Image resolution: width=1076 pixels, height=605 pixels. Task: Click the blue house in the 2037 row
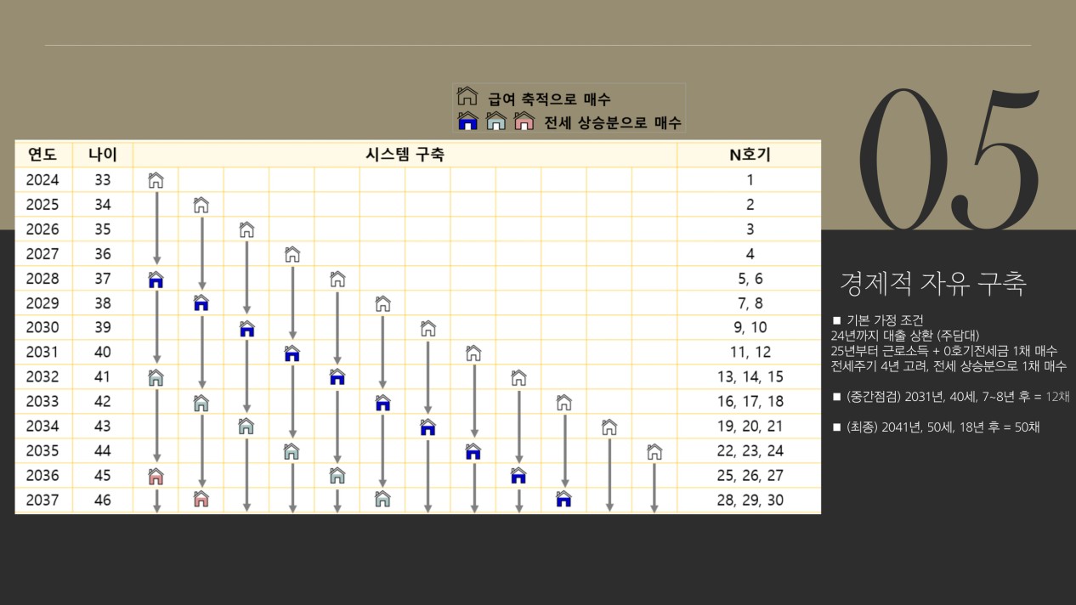tap(563, 500)
